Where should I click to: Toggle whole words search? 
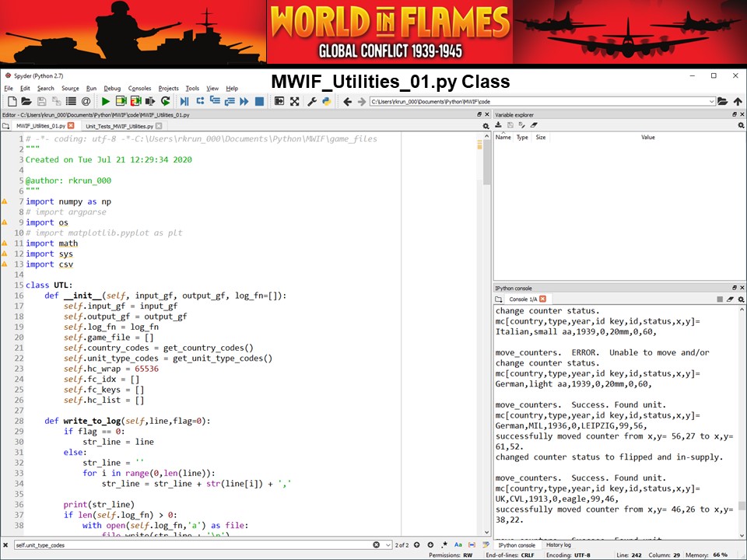tap(472, 544)
